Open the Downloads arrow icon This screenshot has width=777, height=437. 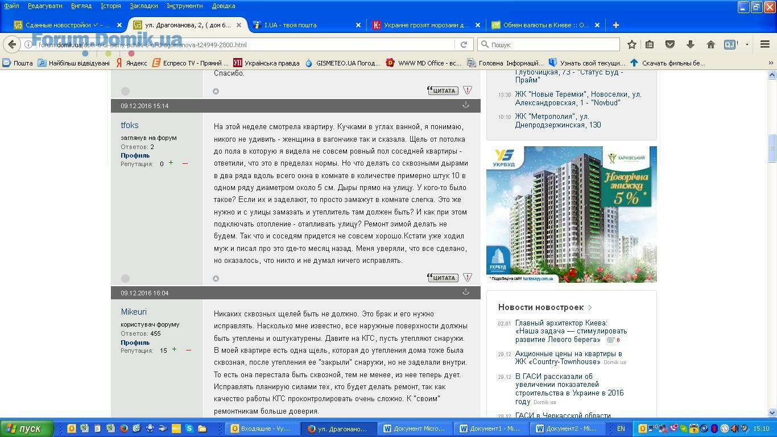click(x=690, y=44)
